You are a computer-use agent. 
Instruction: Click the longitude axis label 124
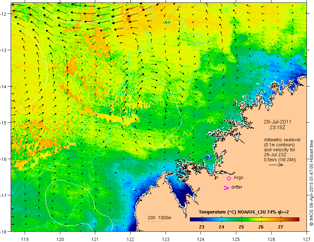coord(201,239)
